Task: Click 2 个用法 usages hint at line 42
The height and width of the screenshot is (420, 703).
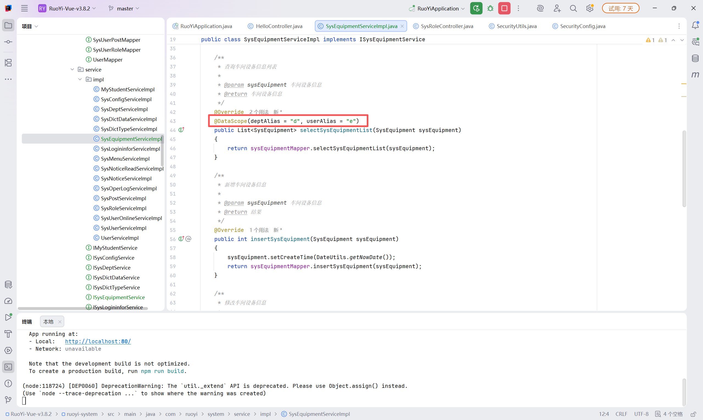Action: pos(259,112)
